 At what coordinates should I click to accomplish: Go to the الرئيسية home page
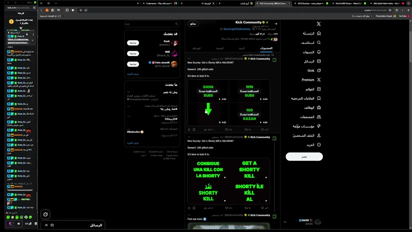coord(312,33)
